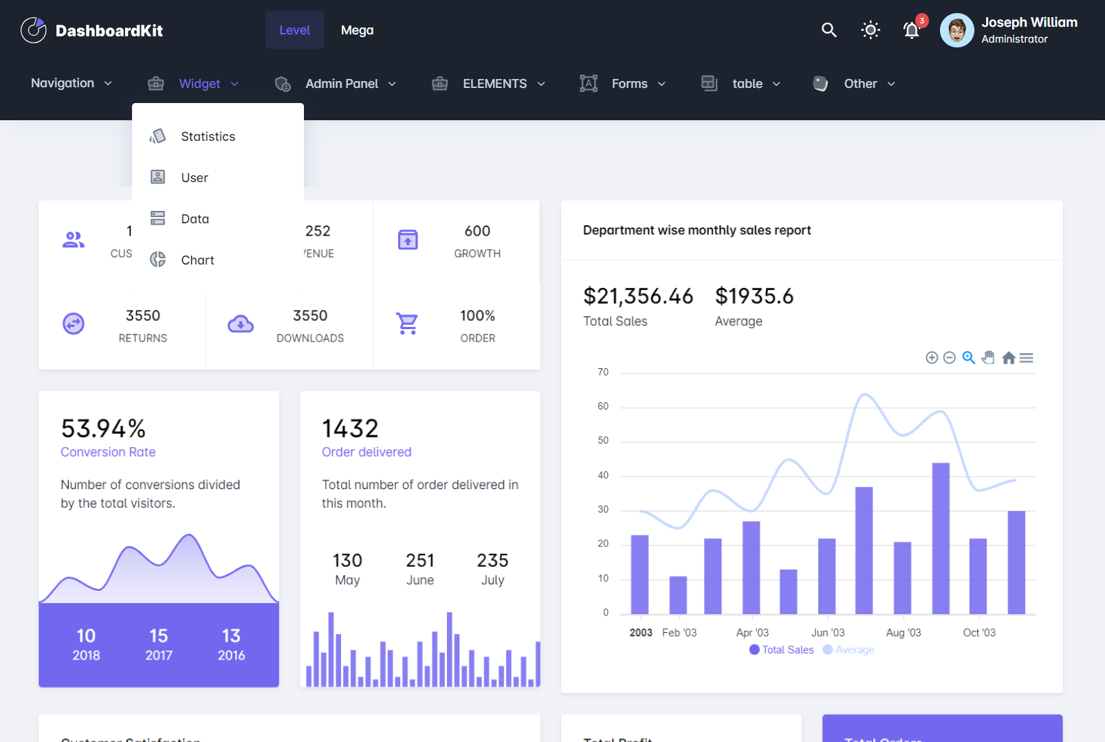
Task: Click the DashboardKit logo
Action: click(91, 30)
